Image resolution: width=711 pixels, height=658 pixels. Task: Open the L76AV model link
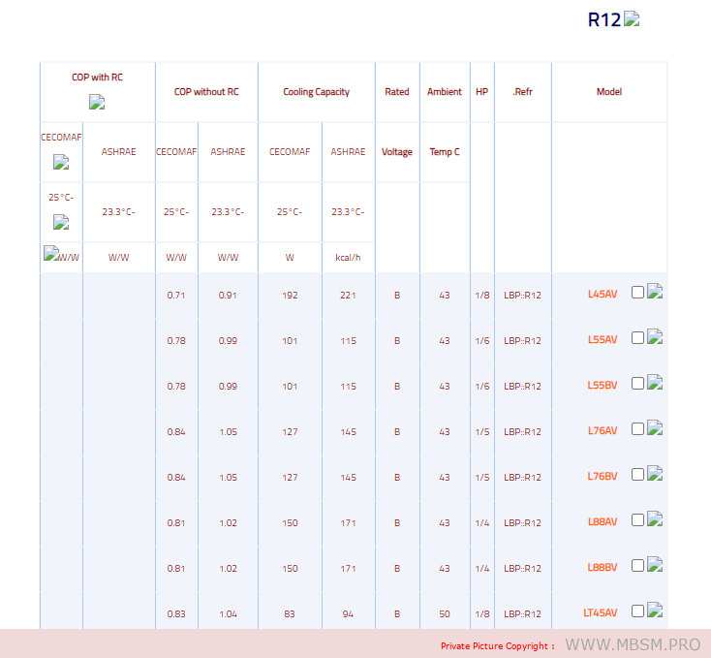pos(602,431)
